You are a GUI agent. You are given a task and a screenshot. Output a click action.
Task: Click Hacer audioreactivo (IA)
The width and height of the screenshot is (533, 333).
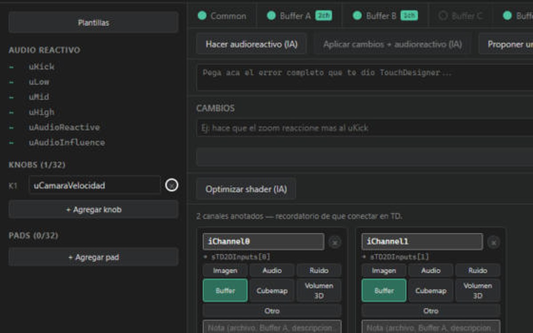point(251,44)
